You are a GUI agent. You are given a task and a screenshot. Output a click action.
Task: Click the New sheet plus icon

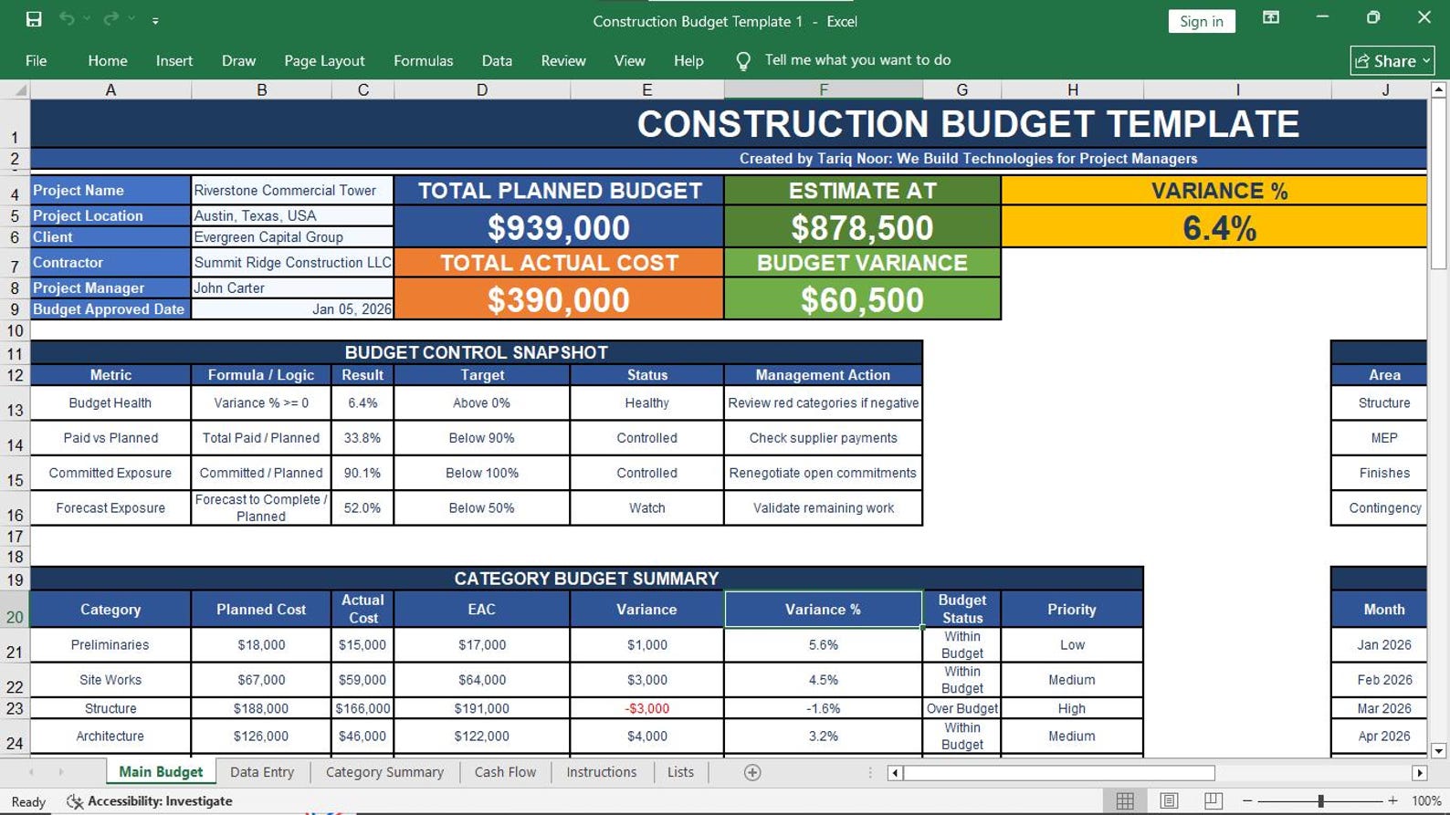pos(752,773)
